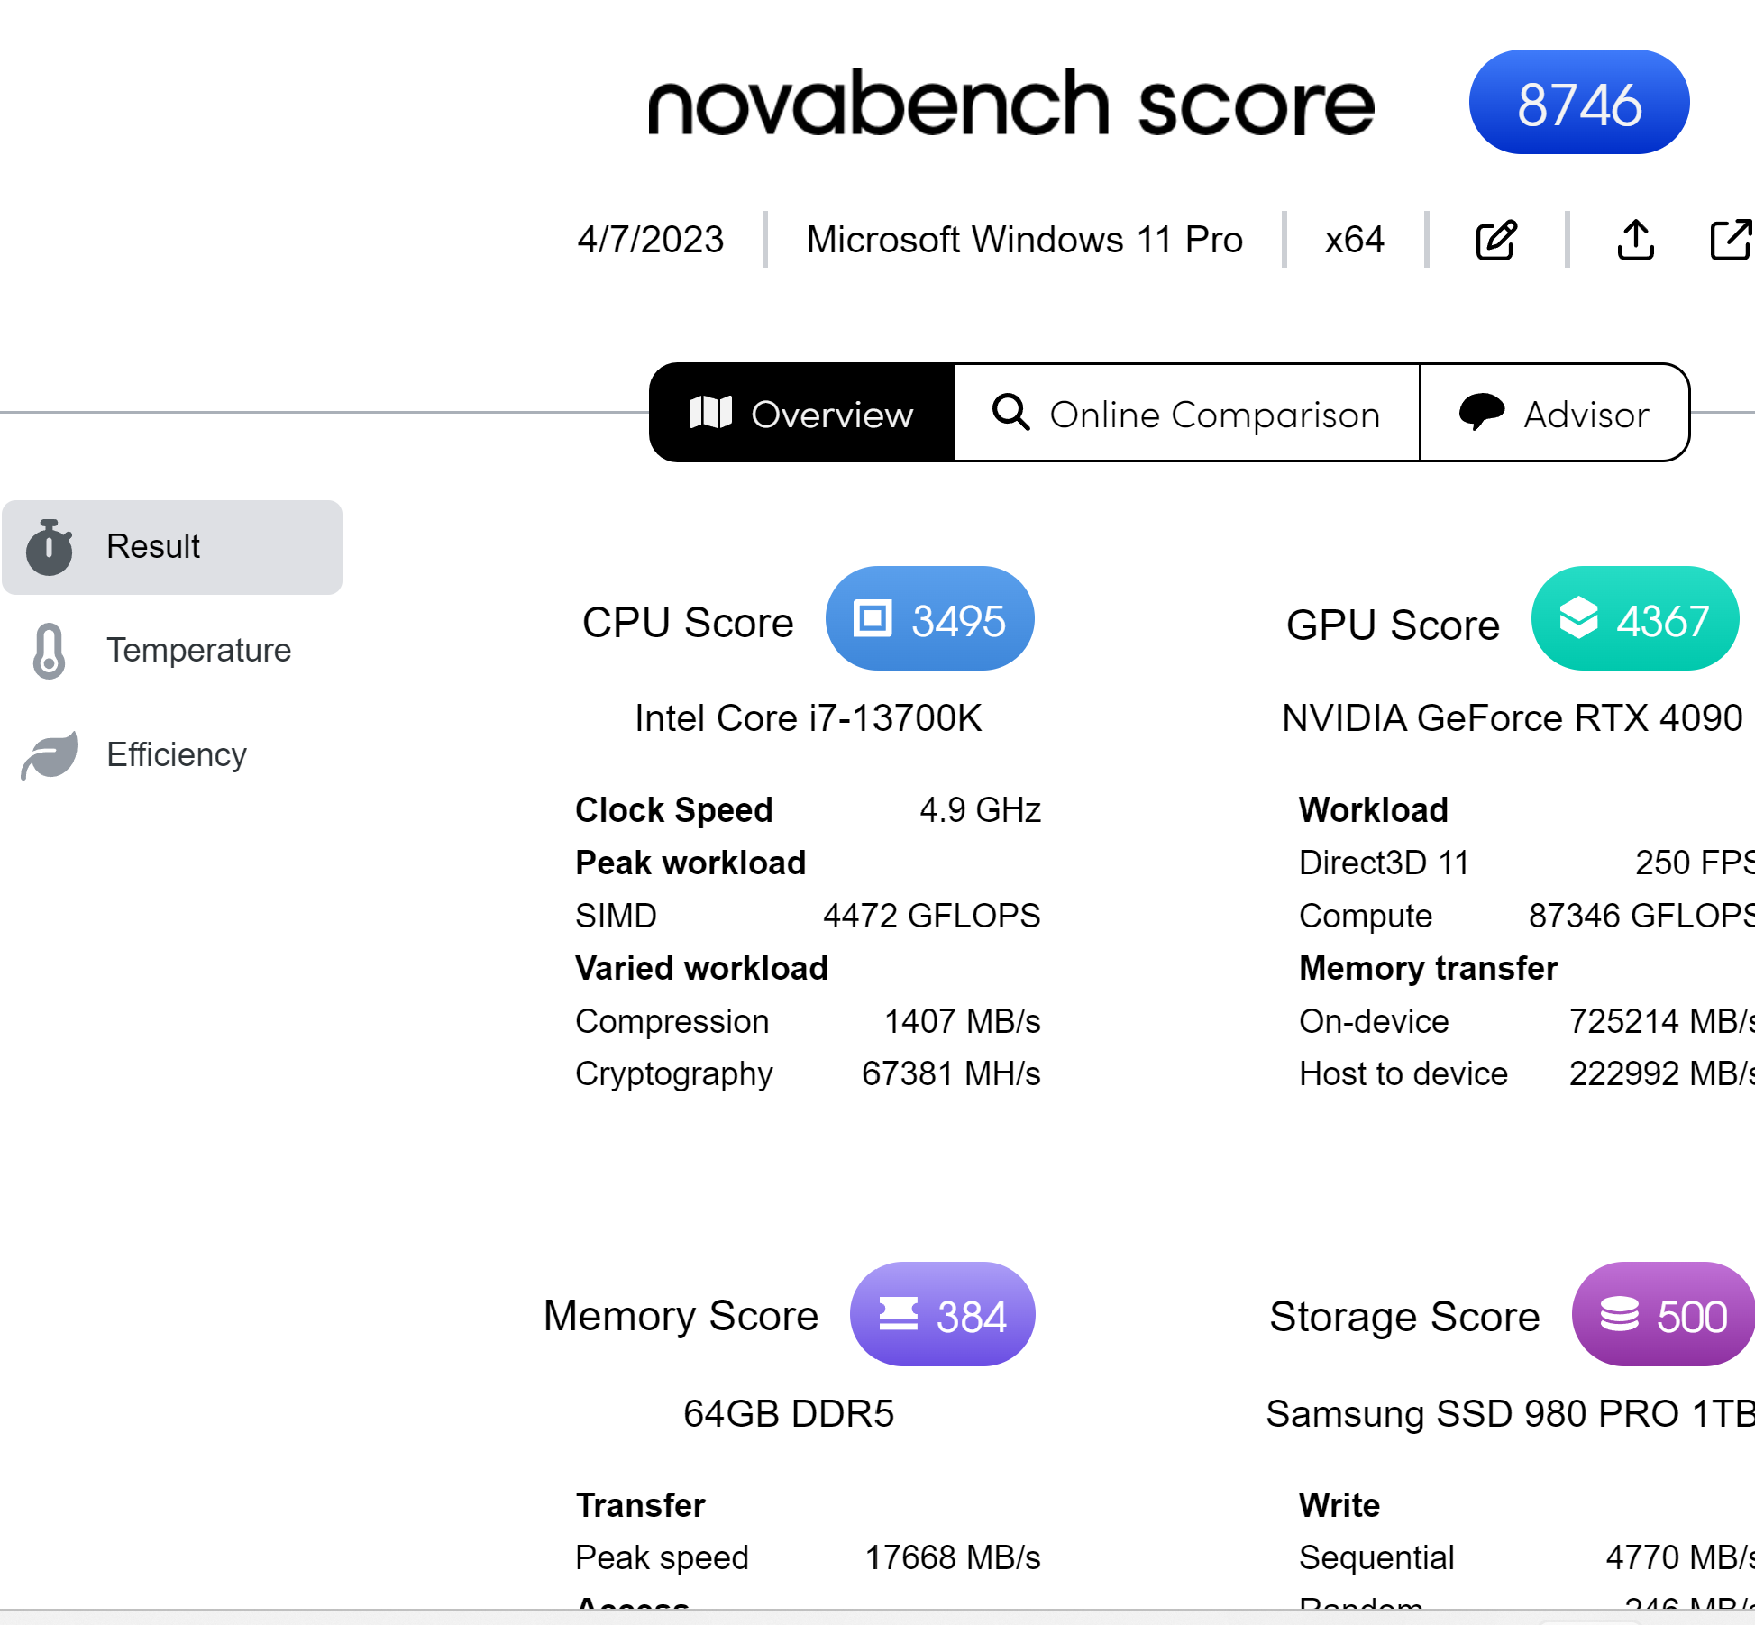The image size is (1755, 1625).
Task: Click the Direct3D 11 row label
Action: coord(1384,863)
